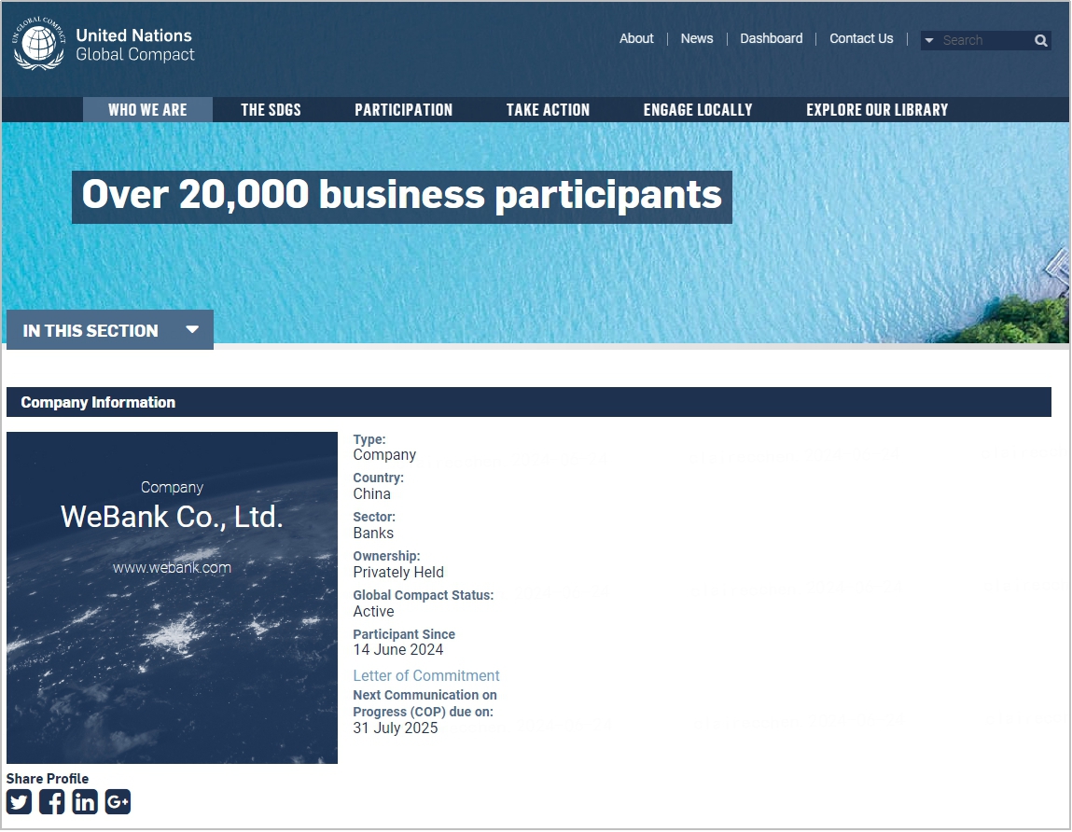
Task: Navigate to the Dashboard link
Action: [x=771, y=38]
